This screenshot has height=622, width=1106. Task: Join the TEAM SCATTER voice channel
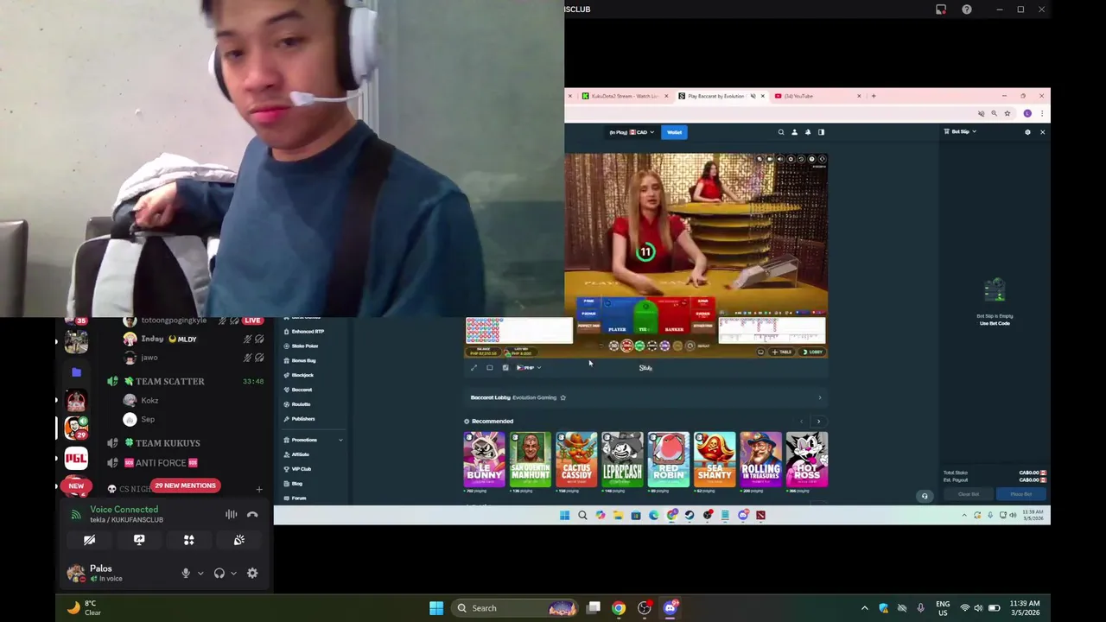(x=170, y=381)
